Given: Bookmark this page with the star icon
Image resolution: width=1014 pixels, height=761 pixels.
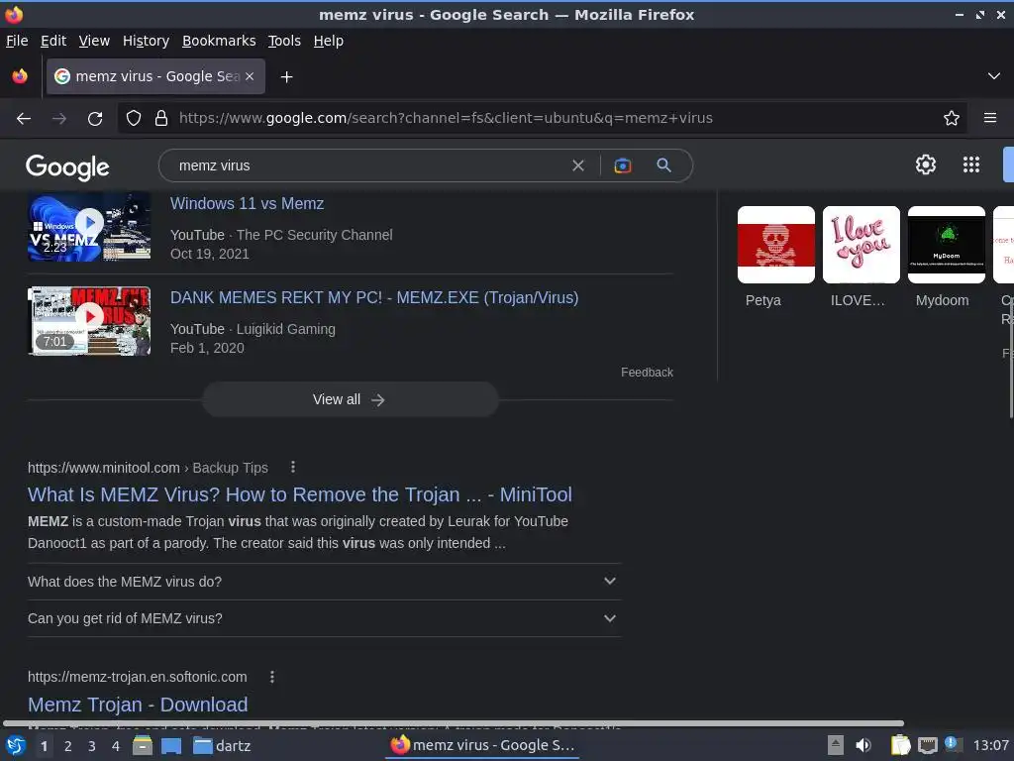Looking at the screenshot, I should [952, 118].
